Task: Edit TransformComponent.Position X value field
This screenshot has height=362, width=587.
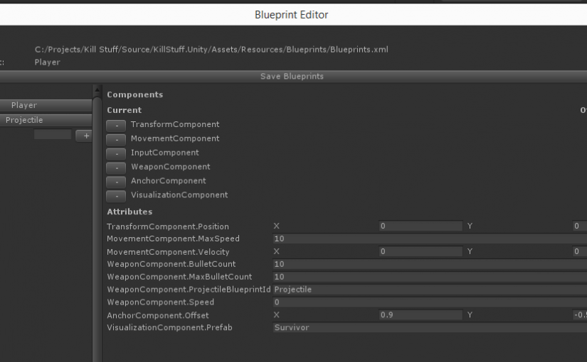Action: [420, 226]
